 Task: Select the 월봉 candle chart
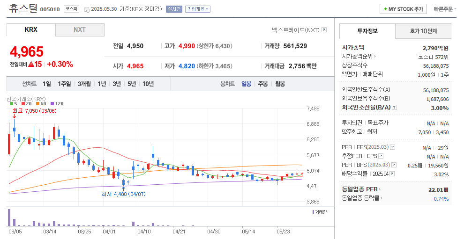[x=280, y=84]
